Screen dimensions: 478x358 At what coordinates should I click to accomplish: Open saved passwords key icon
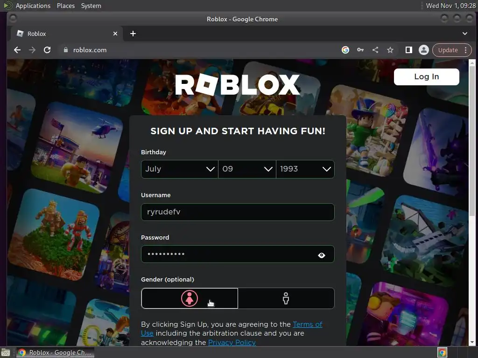360,50
